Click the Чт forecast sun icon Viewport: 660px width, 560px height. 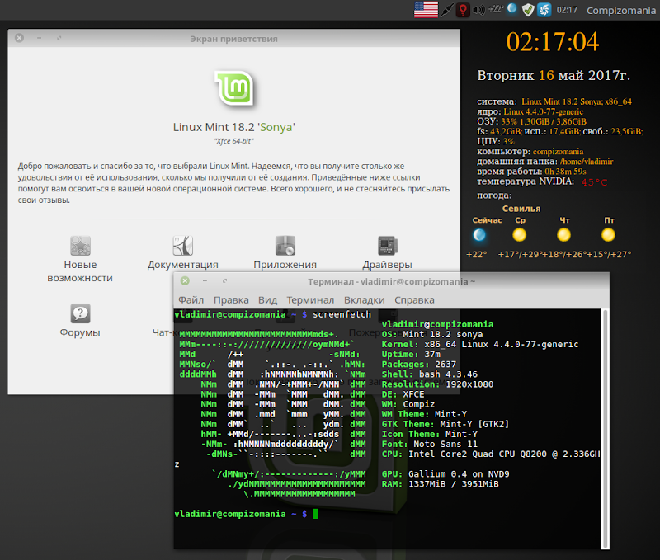tap(564, 235)
